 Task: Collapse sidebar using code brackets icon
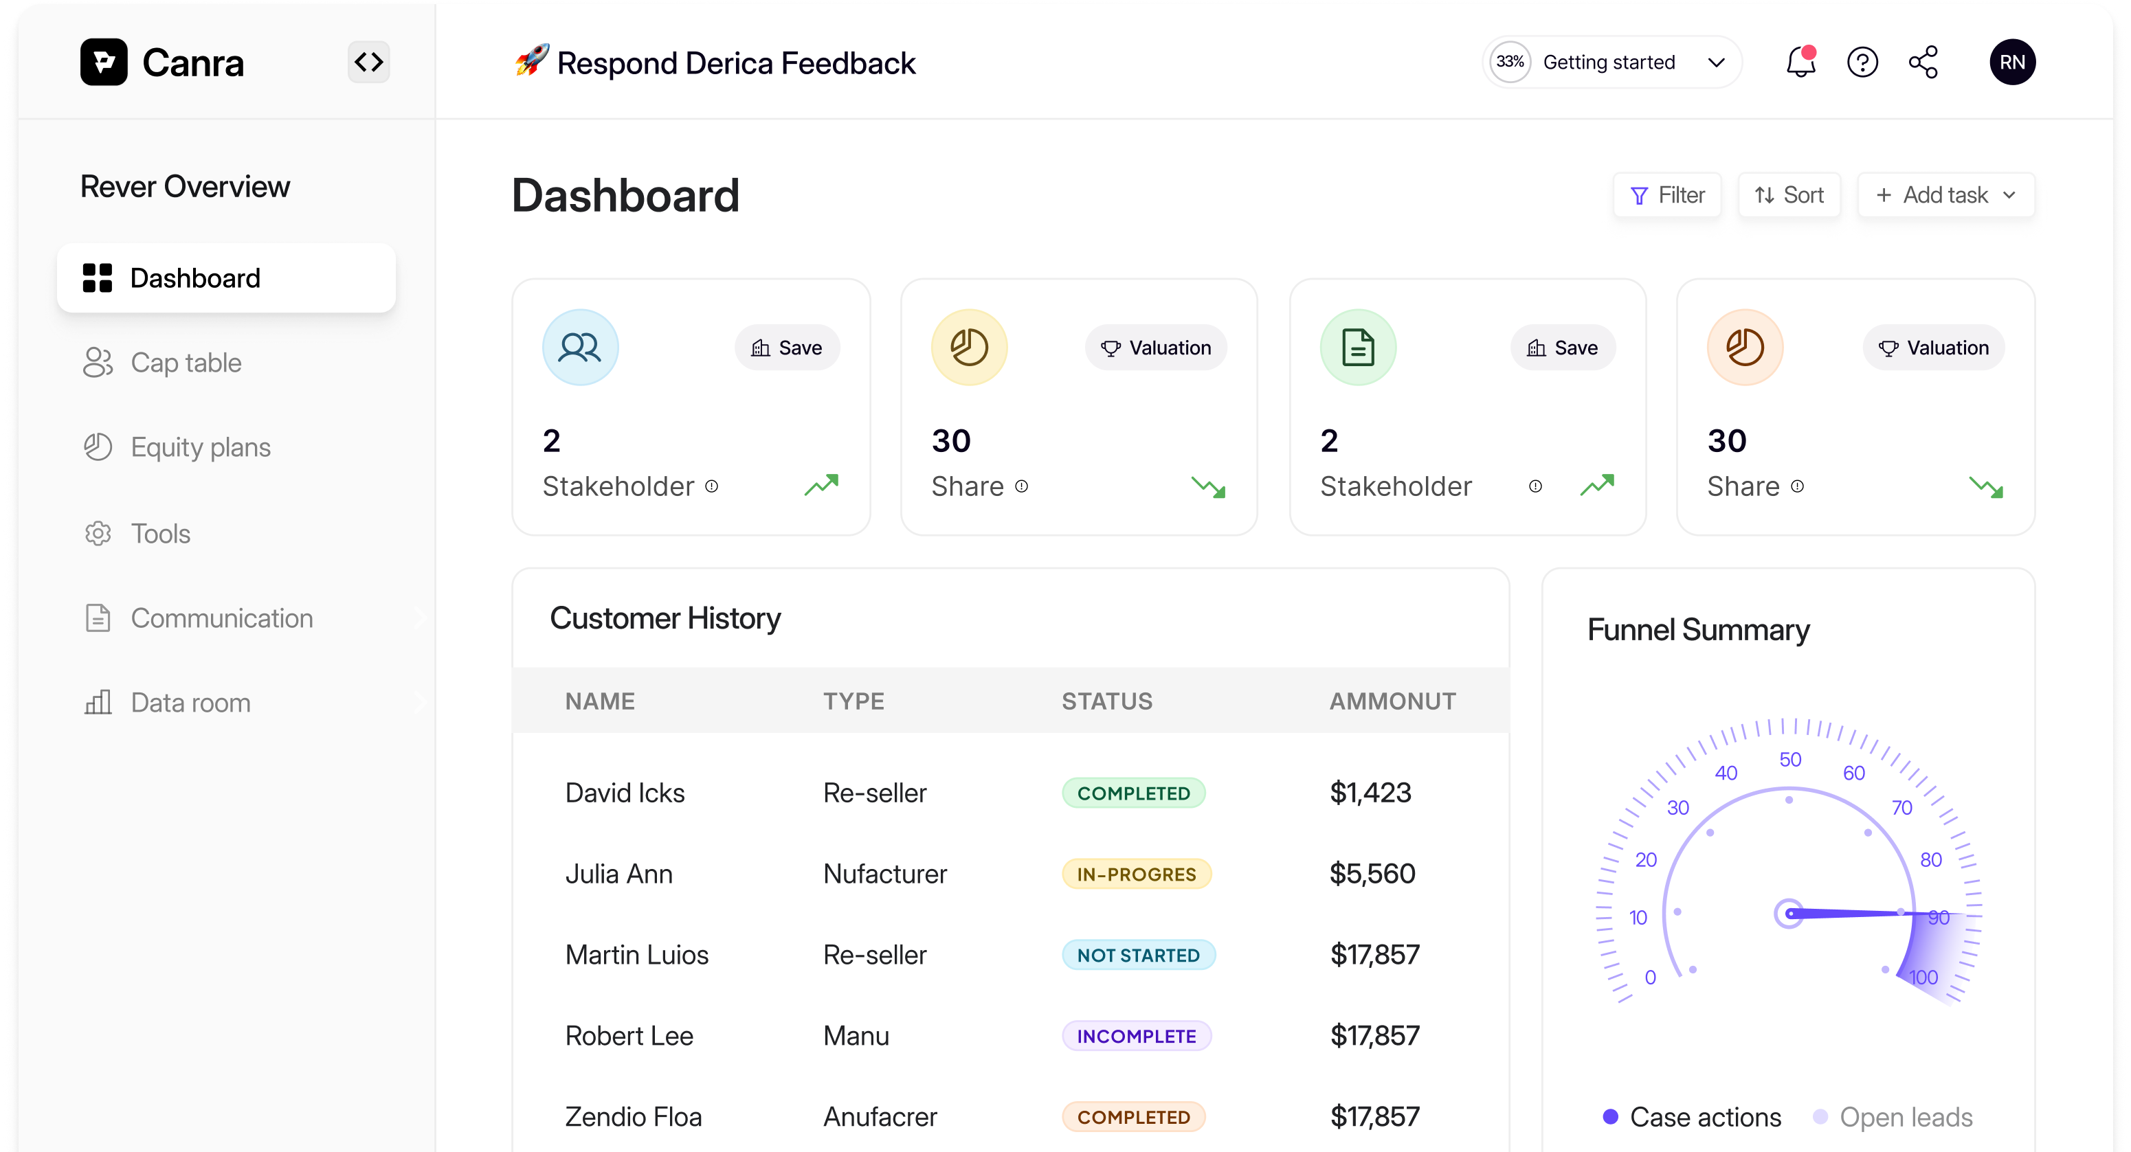(368, 63)
